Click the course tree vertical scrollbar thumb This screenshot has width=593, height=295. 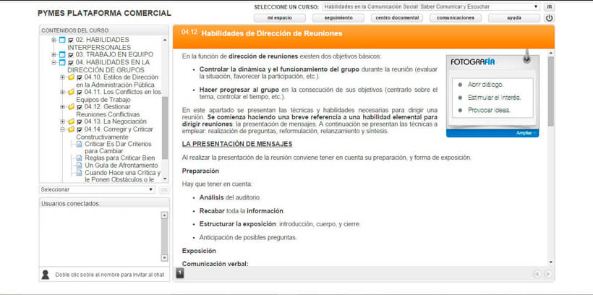pos(164,128)
